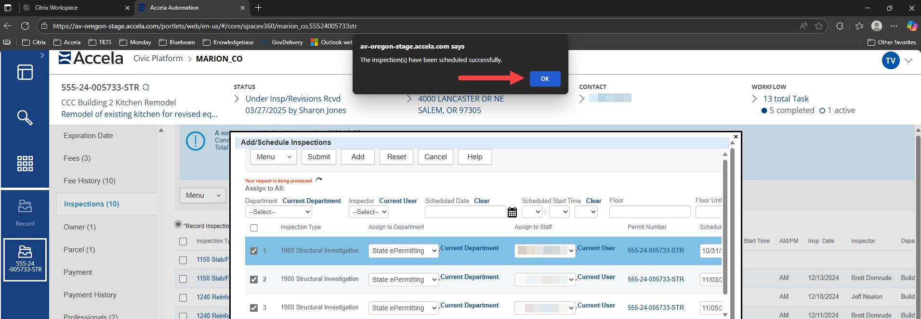The width and height of the screenshot is (921, 319).
Task: Uncheck inspection row 3 checkbox
Action: (254, 308)
